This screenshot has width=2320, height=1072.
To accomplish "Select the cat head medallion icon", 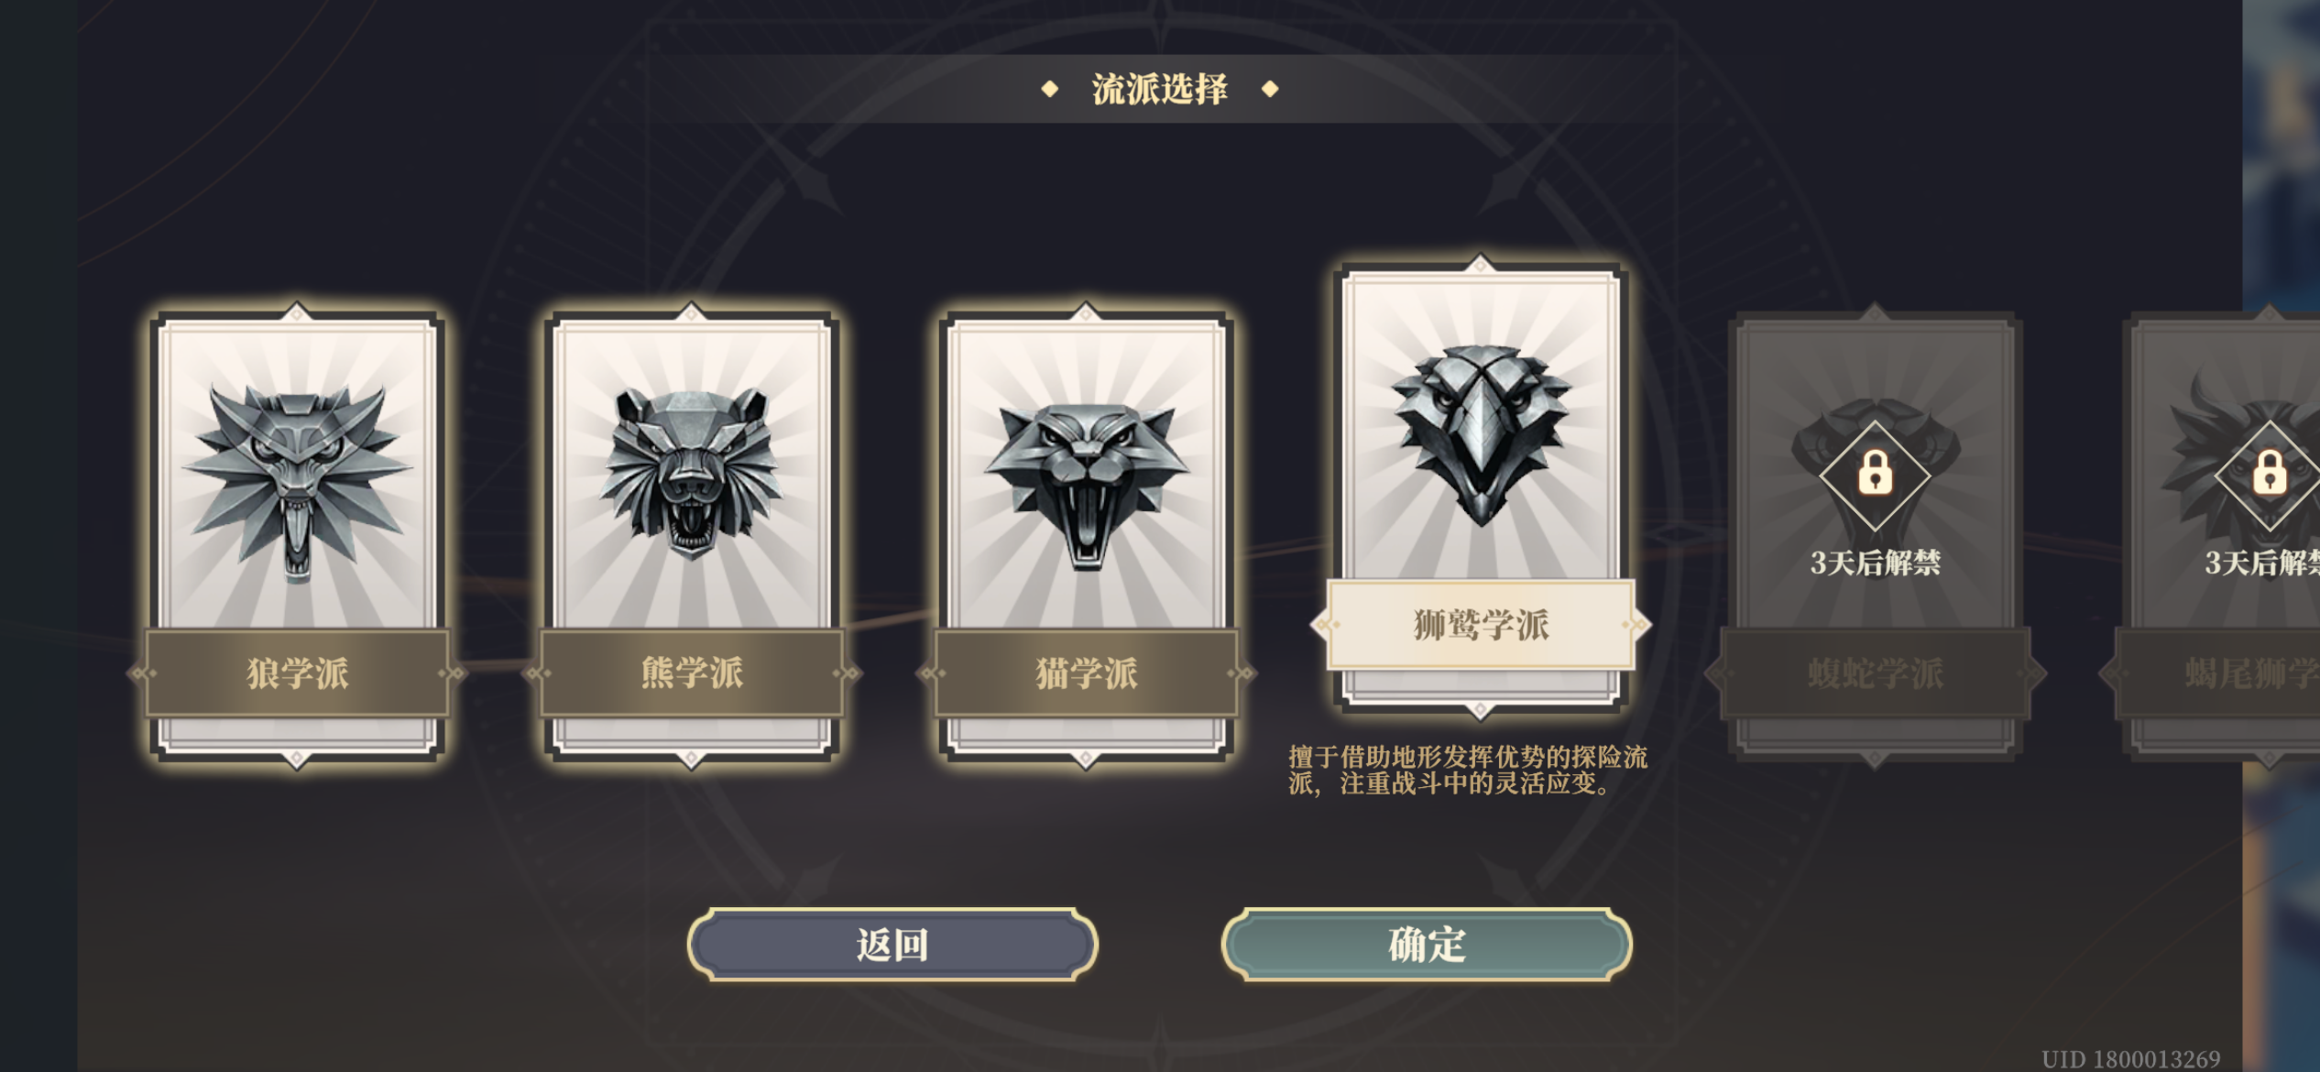I will pos(1086,487).
